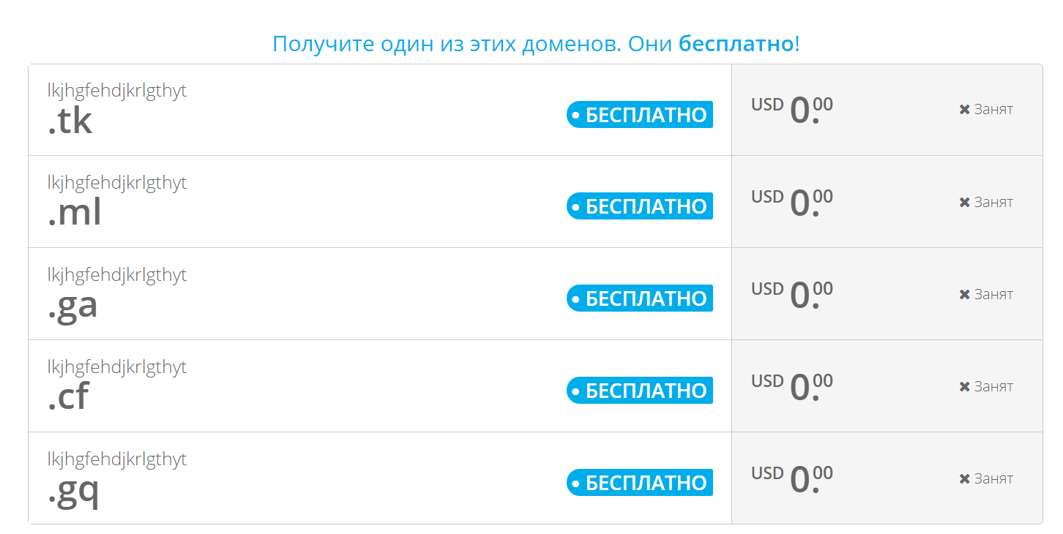
Task: Click the USD 0.00 price for .gq
Action: click(792, 478)
